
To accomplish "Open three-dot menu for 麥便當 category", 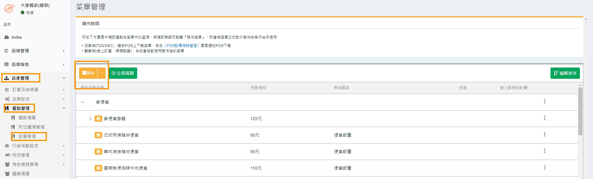I will pos(545,101).
